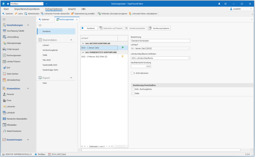Screen dimensions: 255x157
Task: Collapse the Verarbeitungen sidebar section
Action: pos(28,25)
